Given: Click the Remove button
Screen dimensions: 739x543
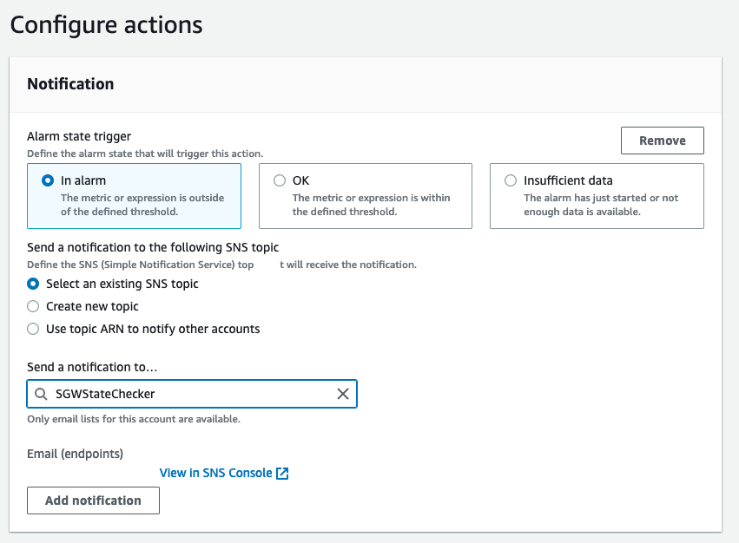Looking at the screenshot, I should coord(662,140).
